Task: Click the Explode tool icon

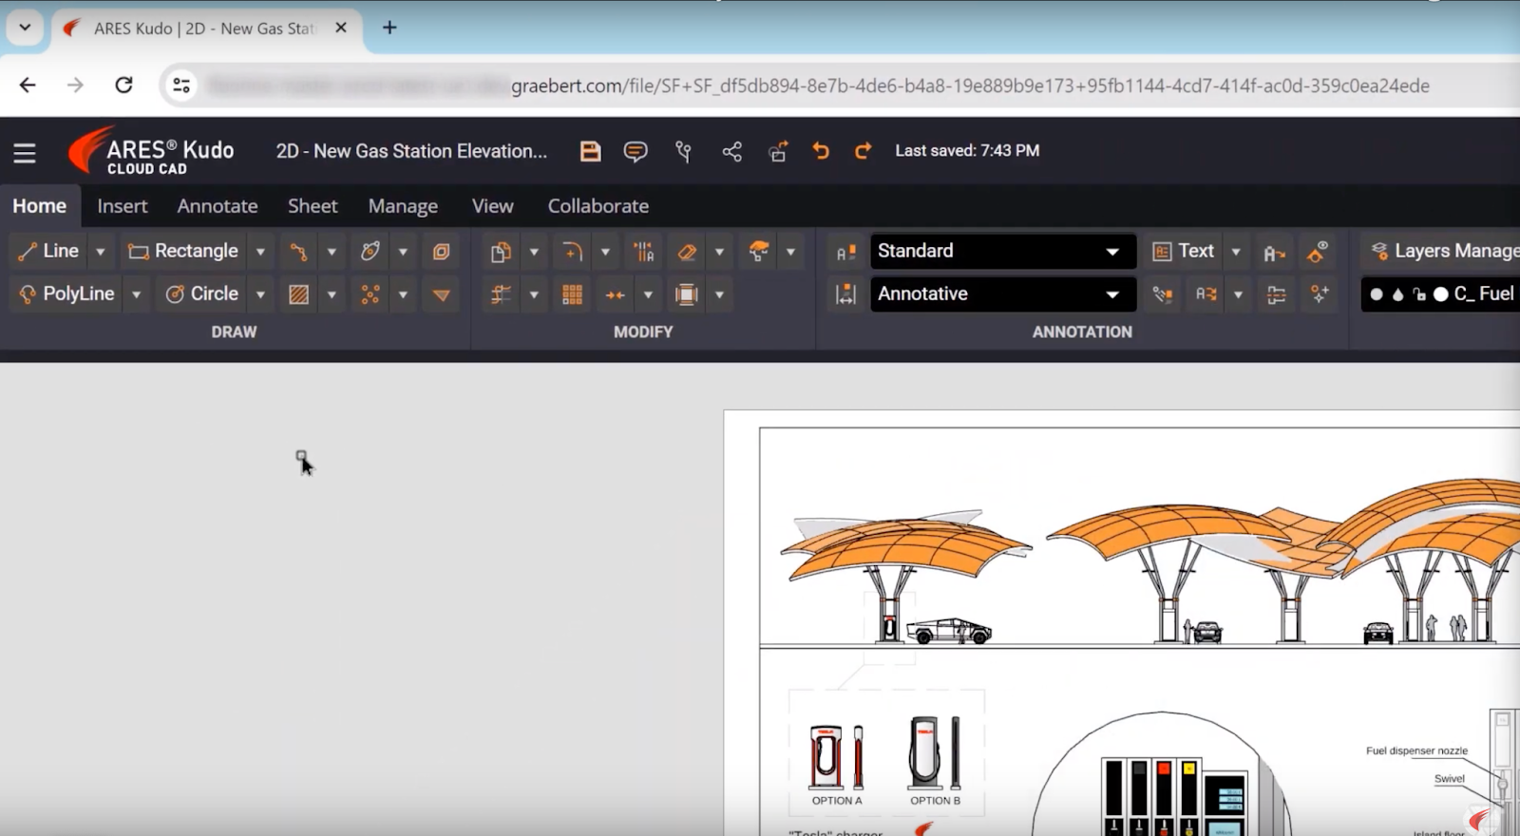Action: (758, 252)
